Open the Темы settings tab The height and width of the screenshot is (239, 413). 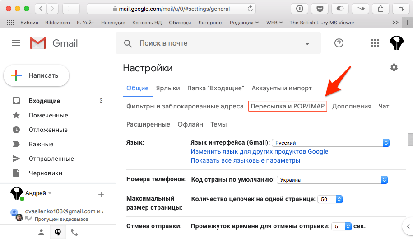(218, 124)
